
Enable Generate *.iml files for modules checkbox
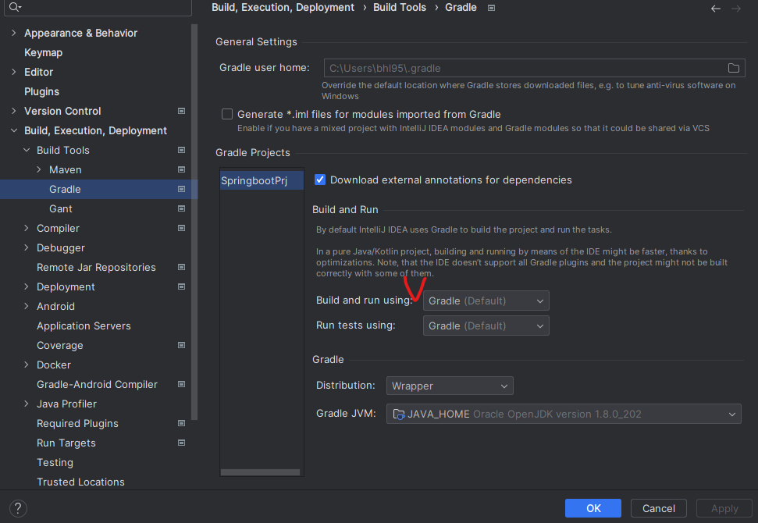click(226, 114)
